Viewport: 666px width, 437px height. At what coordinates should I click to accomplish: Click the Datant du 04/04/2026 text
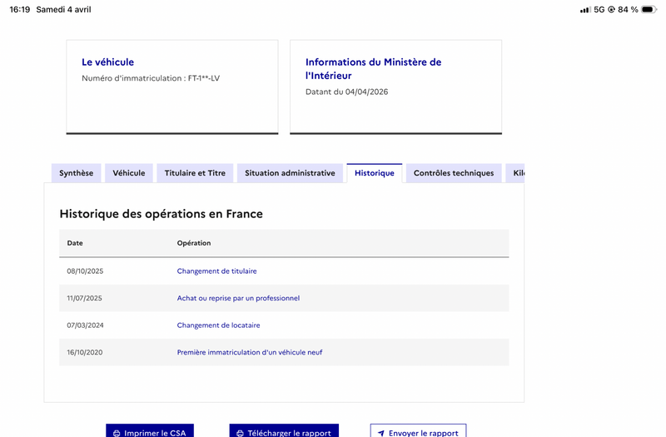point(346,92)
